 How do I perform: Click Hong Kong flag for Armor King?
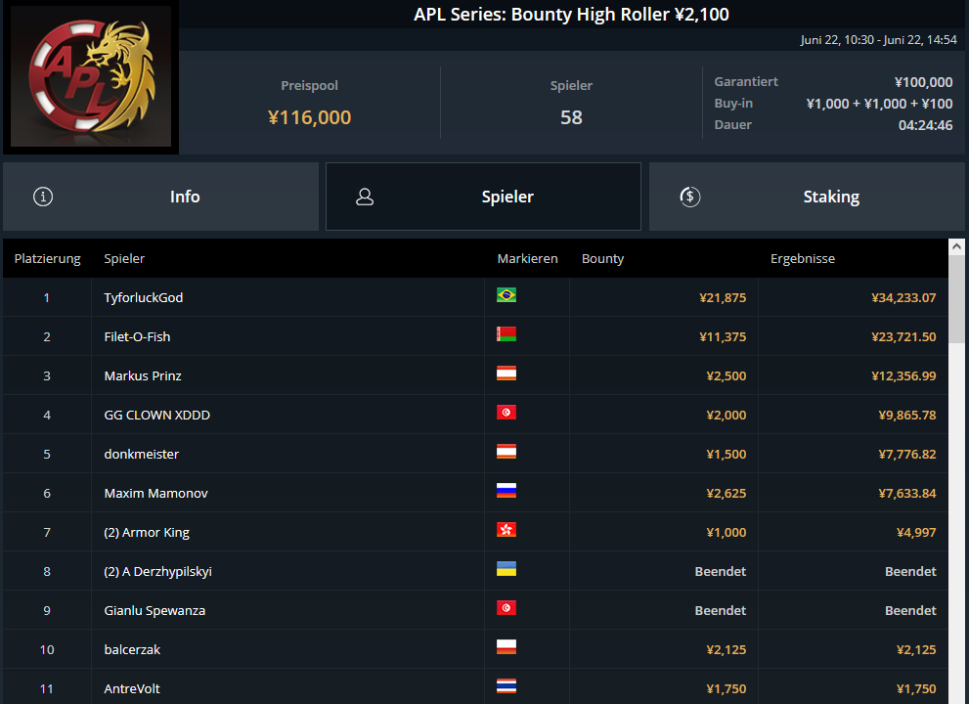coord(507,530)
